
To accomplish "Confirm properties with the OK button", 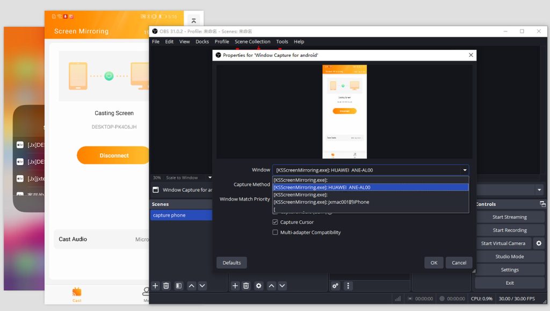I will [x=434, y=263].
